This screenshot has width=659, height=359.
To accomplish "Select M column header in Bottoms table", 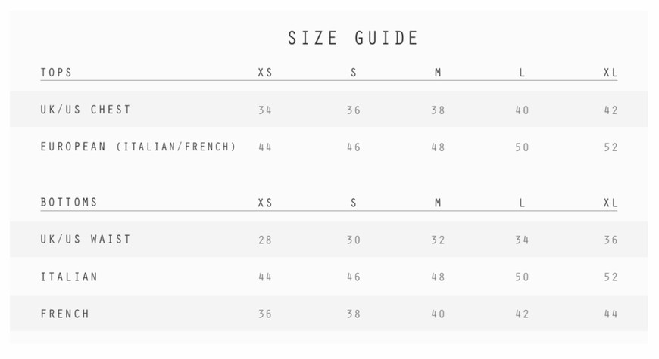I will (x=438, y=203).
